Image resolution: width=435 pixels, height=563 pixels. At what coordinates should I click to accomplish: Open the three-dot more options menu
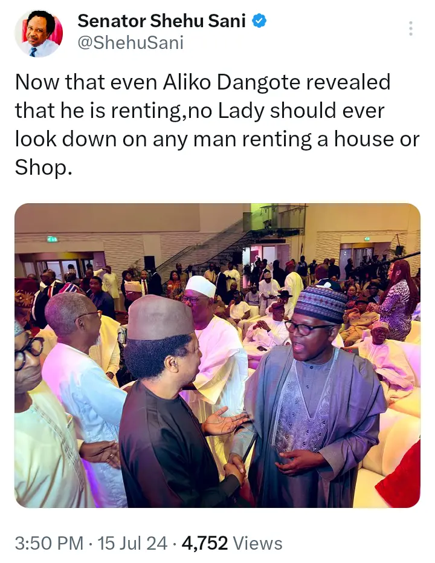pos(411,28)
